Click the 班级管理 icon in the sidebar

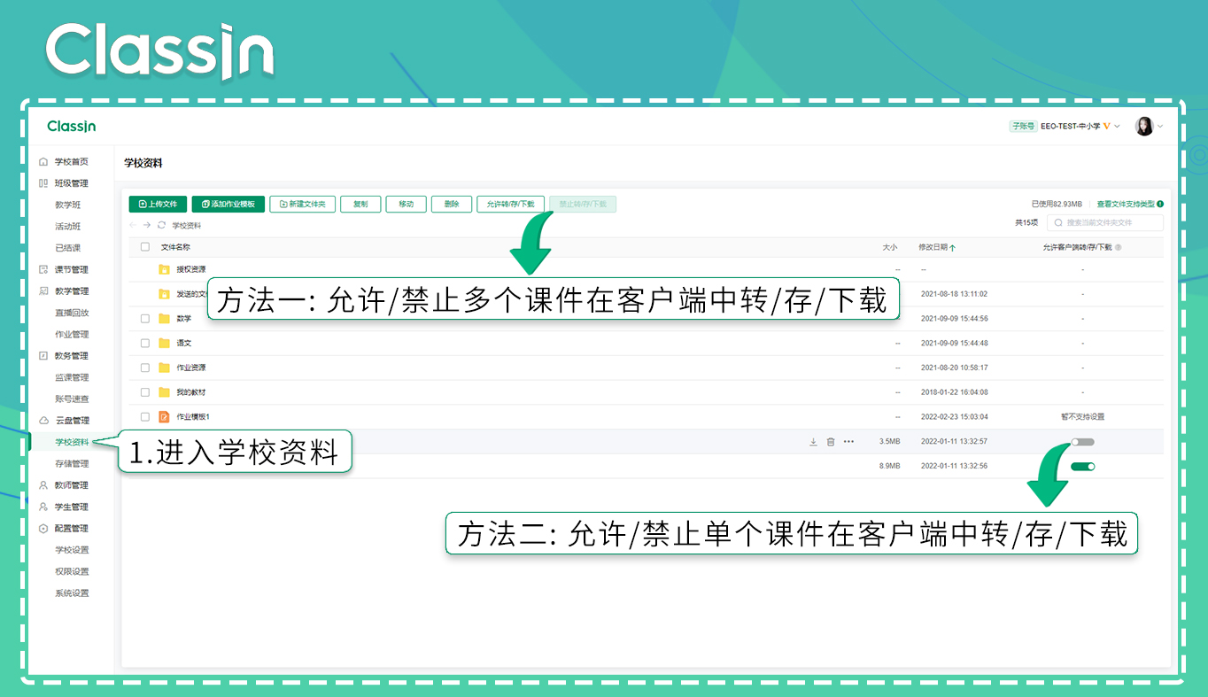pyautogui.click(x=43, y=183)
